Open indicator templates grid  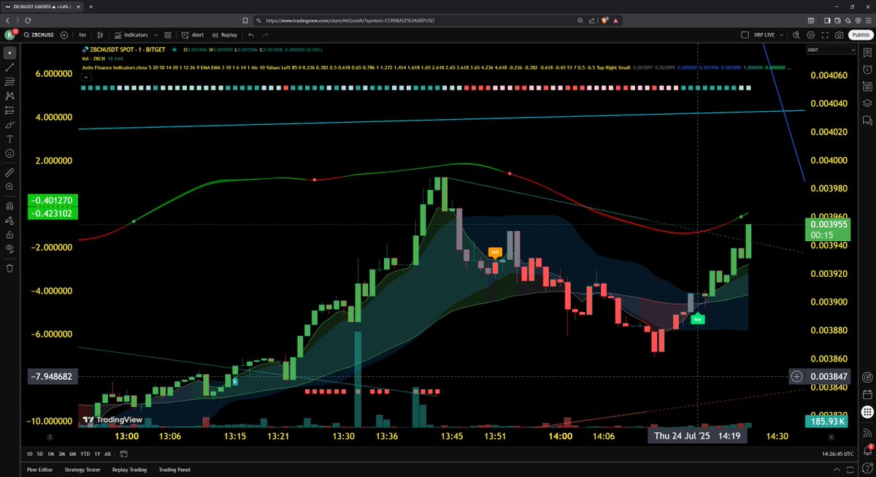(169, 34)
